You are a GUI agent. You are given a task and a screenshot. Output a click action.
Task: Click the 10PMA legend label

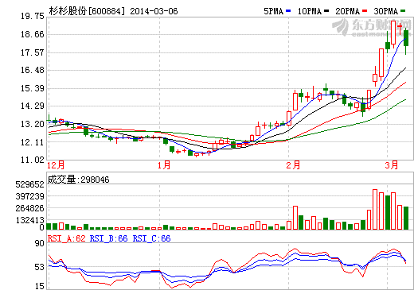[310, 11]
